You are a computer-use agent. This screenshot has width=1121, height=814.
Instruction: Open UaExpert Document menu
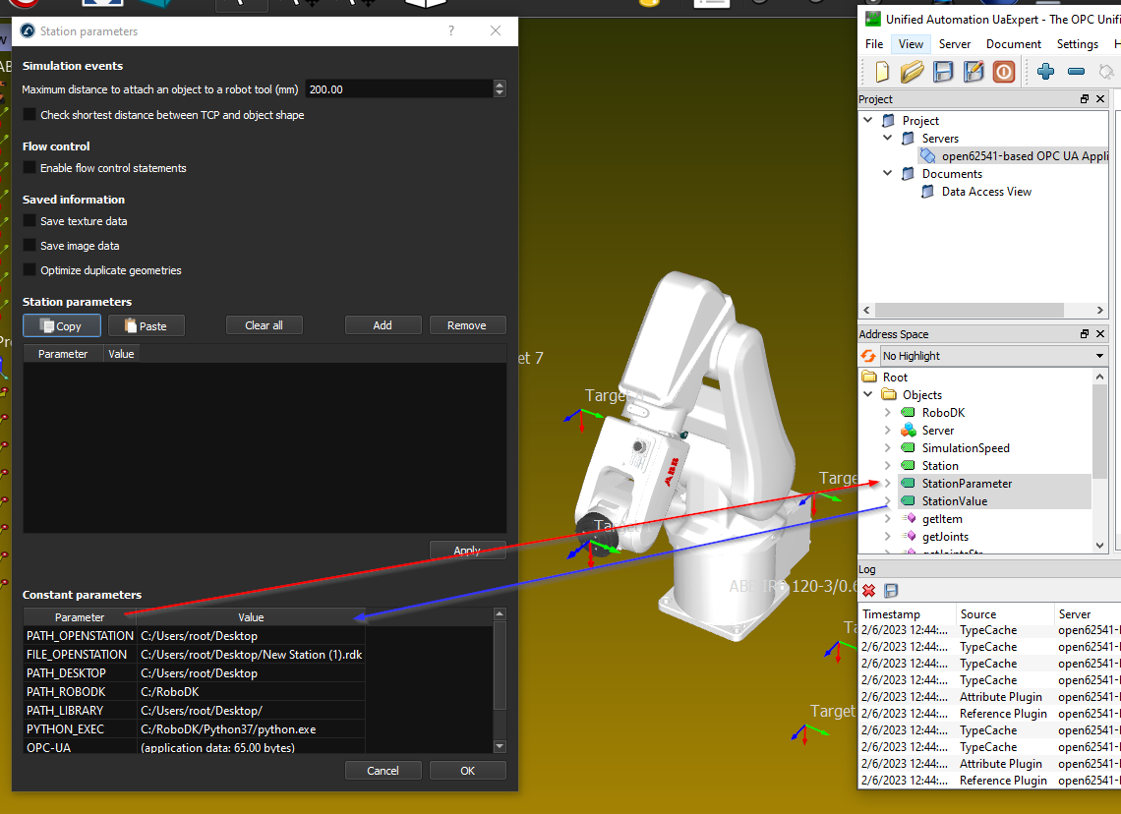1013,43
